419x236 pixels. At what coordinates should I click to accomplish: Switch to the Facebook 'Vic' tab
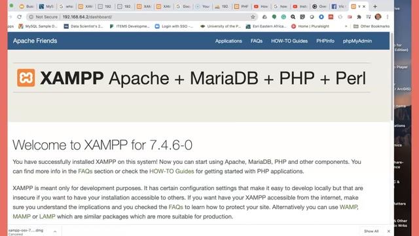pyautogui.click(x=339, y=7)
